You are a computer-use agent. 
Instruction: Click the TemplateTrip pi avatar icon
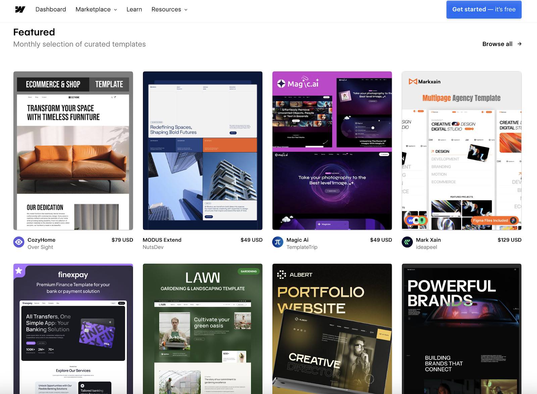coord(278,242)
